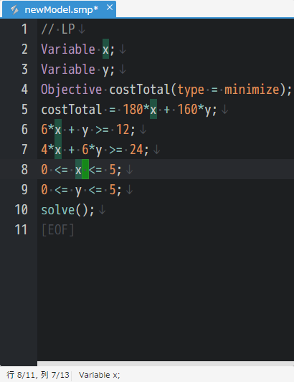294x382 pixels.
Task: Click line number 9 in gutter
Action: click(x=24, y=189)
